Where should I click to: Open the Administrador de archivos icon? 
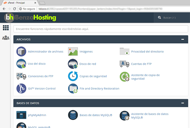[21, 51]
